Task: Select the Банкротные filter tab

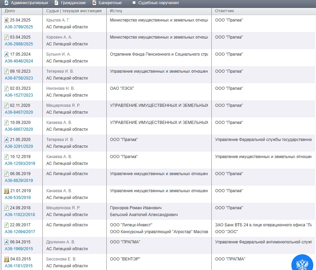Action: (x=107, y=3)
